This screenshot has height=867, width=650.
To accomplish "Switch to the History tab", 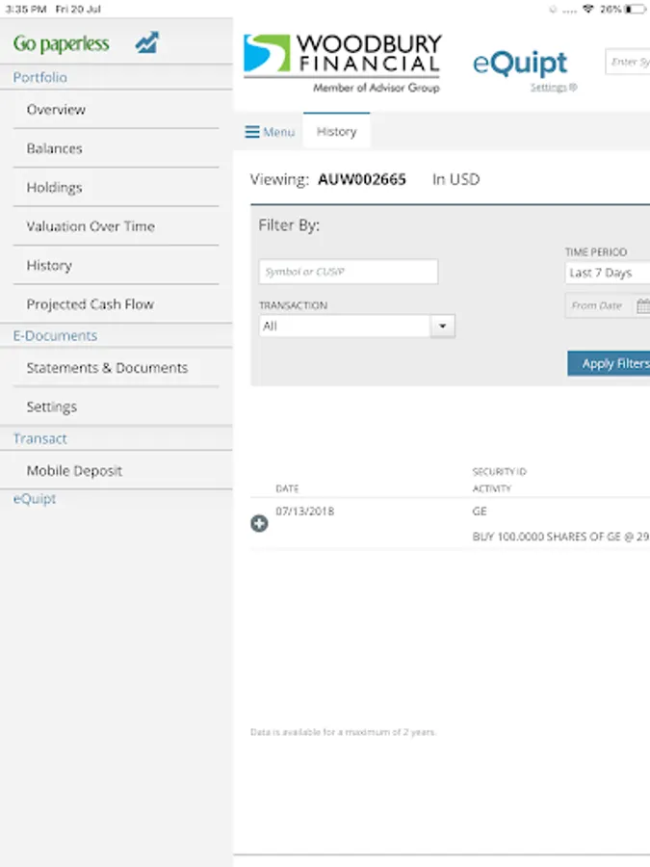I will click(336, 132).
